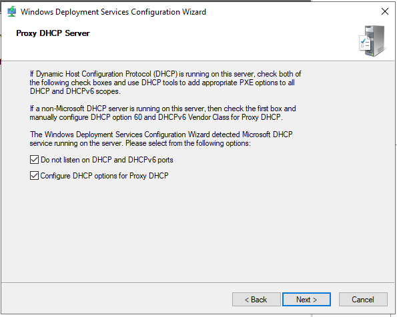
Task: Click the 'DHCP option 60' sentence line
Action: [156, 117]
